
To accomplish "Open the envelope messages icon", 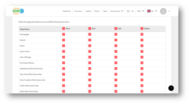I will 128,11.
